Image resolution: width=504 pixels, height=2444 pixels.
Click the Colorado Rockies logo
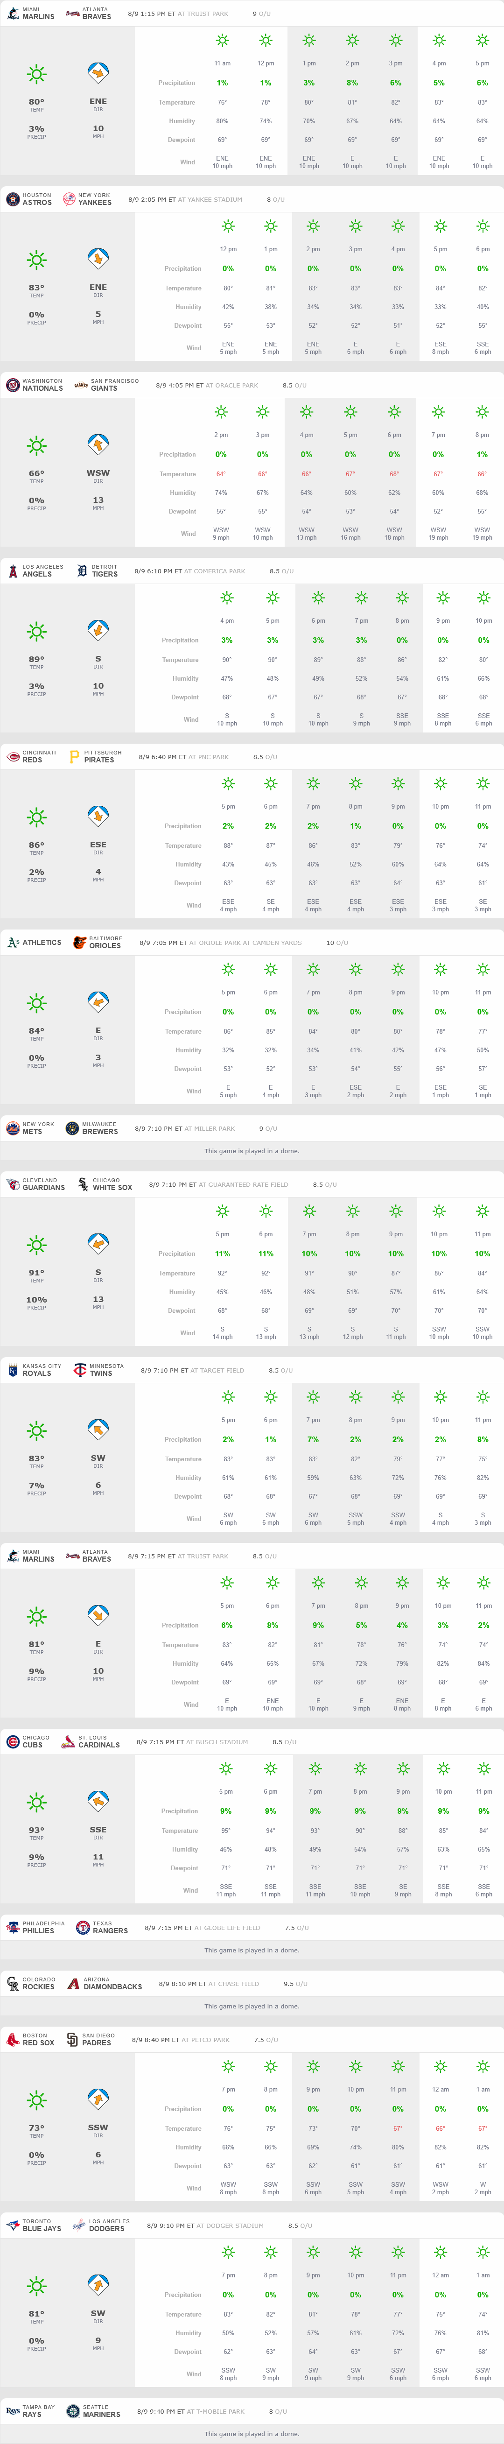(12, 1984)
